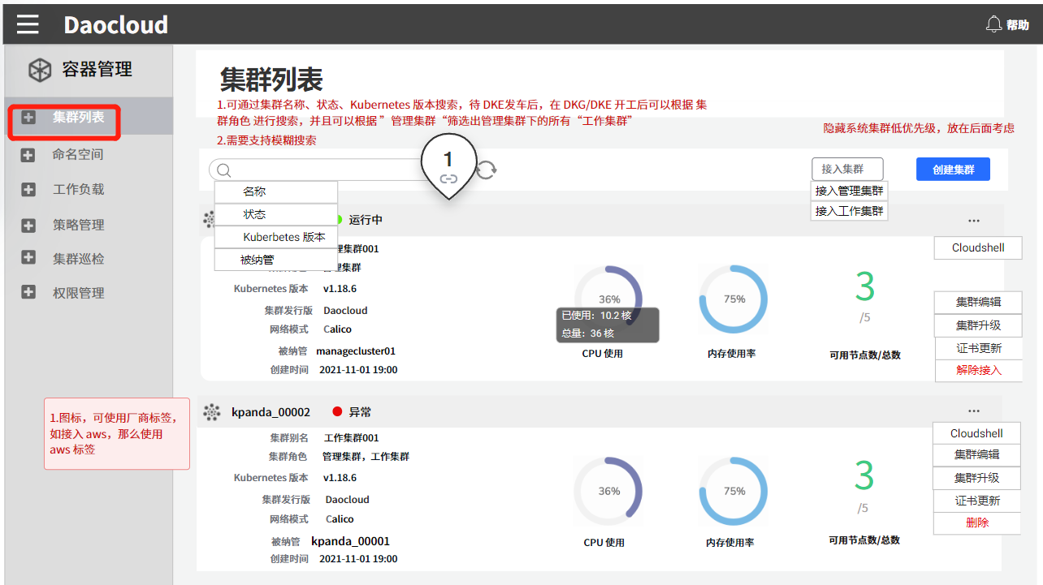Open 策略管理 in sidebar
The height and width of the screenshot is (585, 1043).
tap(78, 225)
